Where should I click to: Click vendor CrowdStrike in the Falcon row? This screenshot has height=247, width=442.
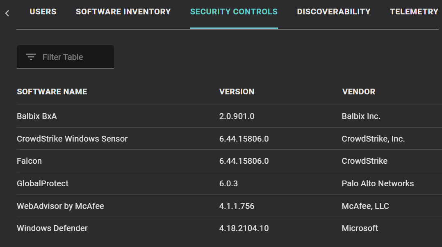tap(365, 161)
